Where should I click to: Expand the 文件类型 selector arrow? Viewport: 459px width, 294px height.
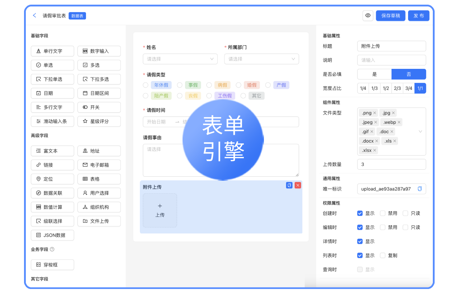coord(420,132)
